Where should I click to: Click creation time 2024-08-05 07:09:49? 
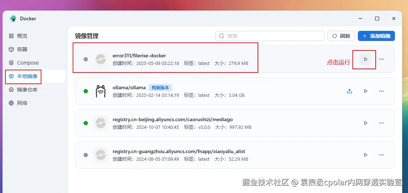coord(158,159)
